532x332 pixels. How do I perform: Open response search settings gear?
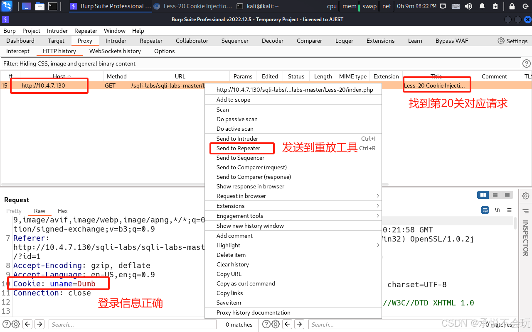276,324
